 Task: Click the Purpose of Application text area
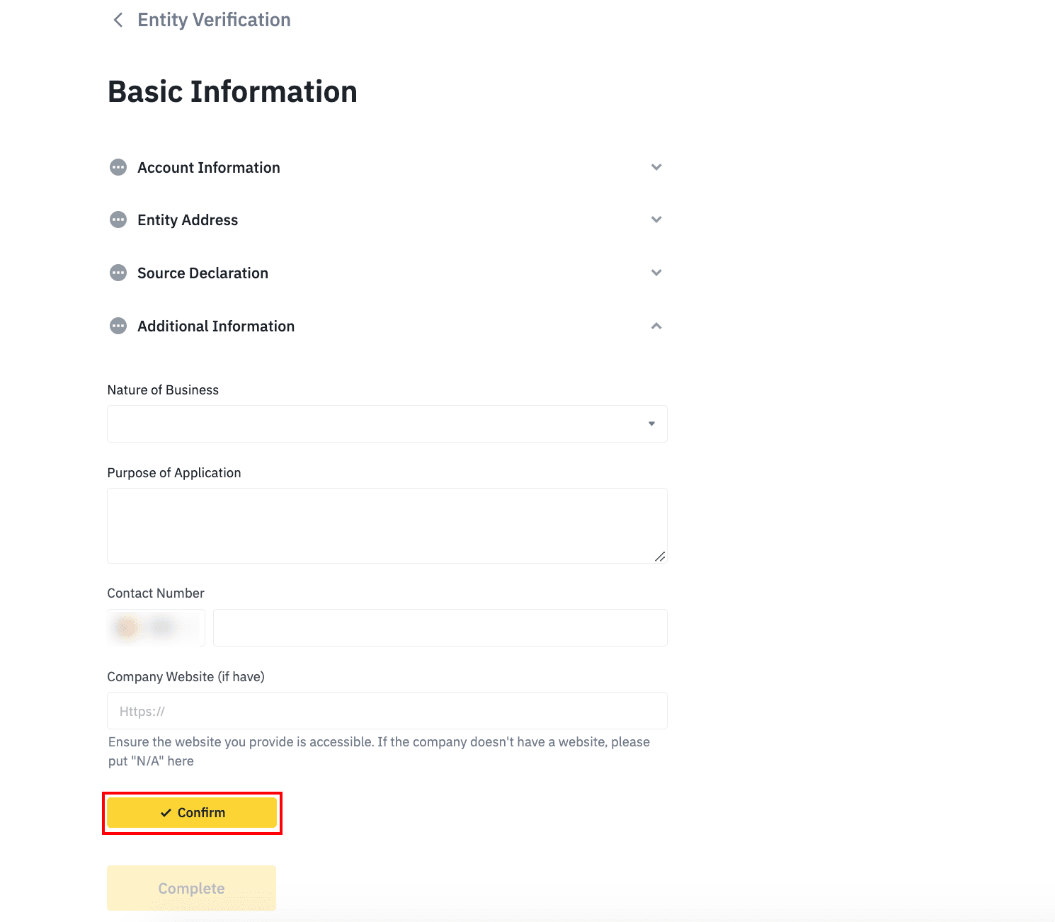click(x=387, y=525)
